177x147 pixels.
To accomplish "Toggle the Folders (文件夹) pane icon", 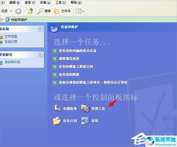I will point(57,11).
